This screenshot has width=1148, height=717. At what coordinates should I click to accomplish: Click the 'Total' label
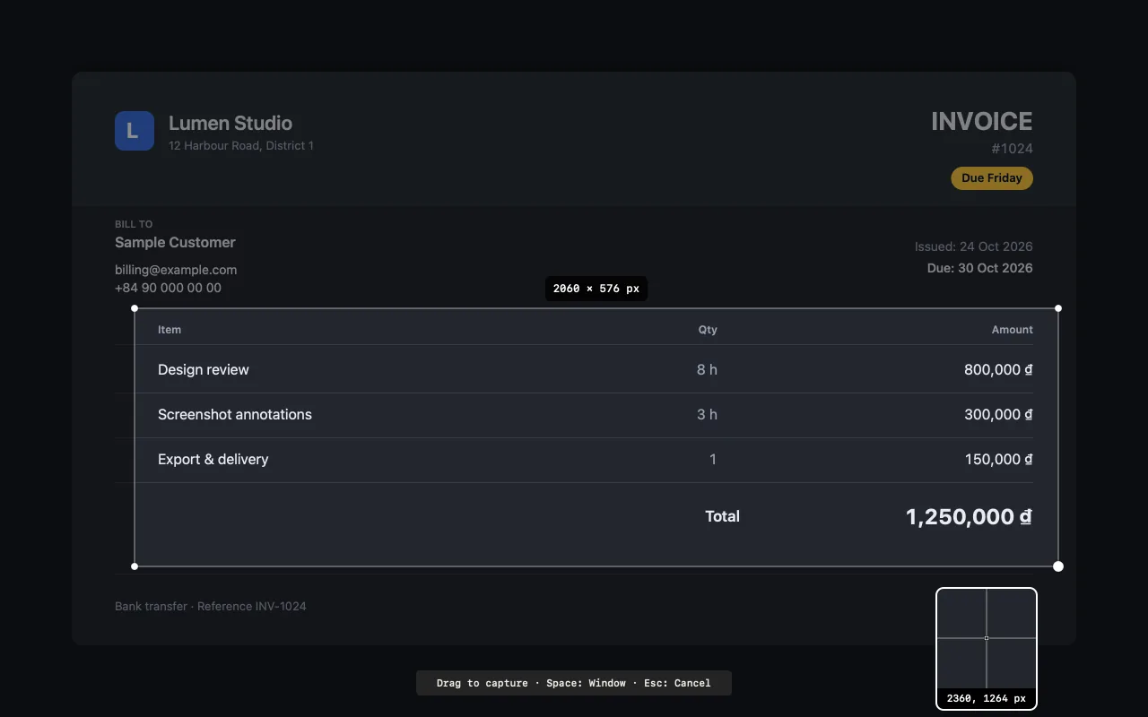click(x=723, y=516)
